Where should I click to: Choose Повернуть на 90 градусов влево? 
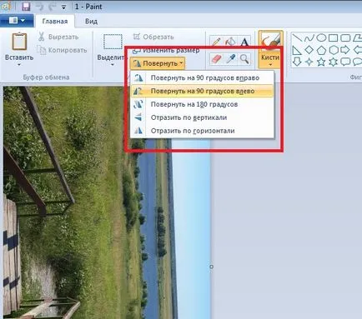coord(202,91)
